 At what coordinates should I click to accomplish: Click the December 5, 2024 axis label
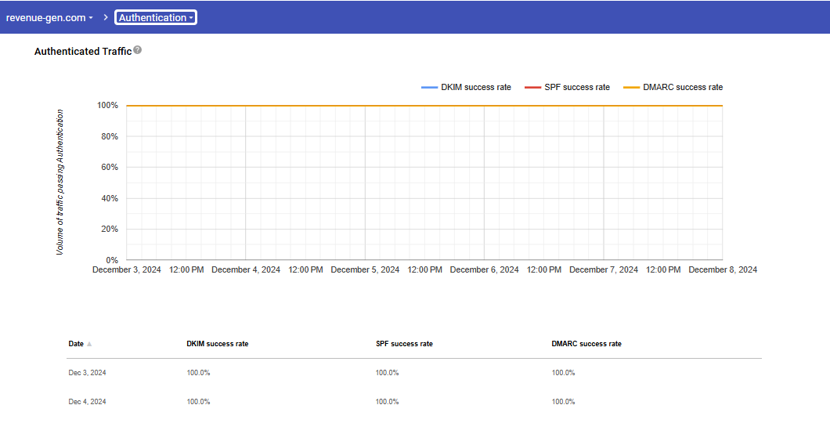(x=365, y=269)
